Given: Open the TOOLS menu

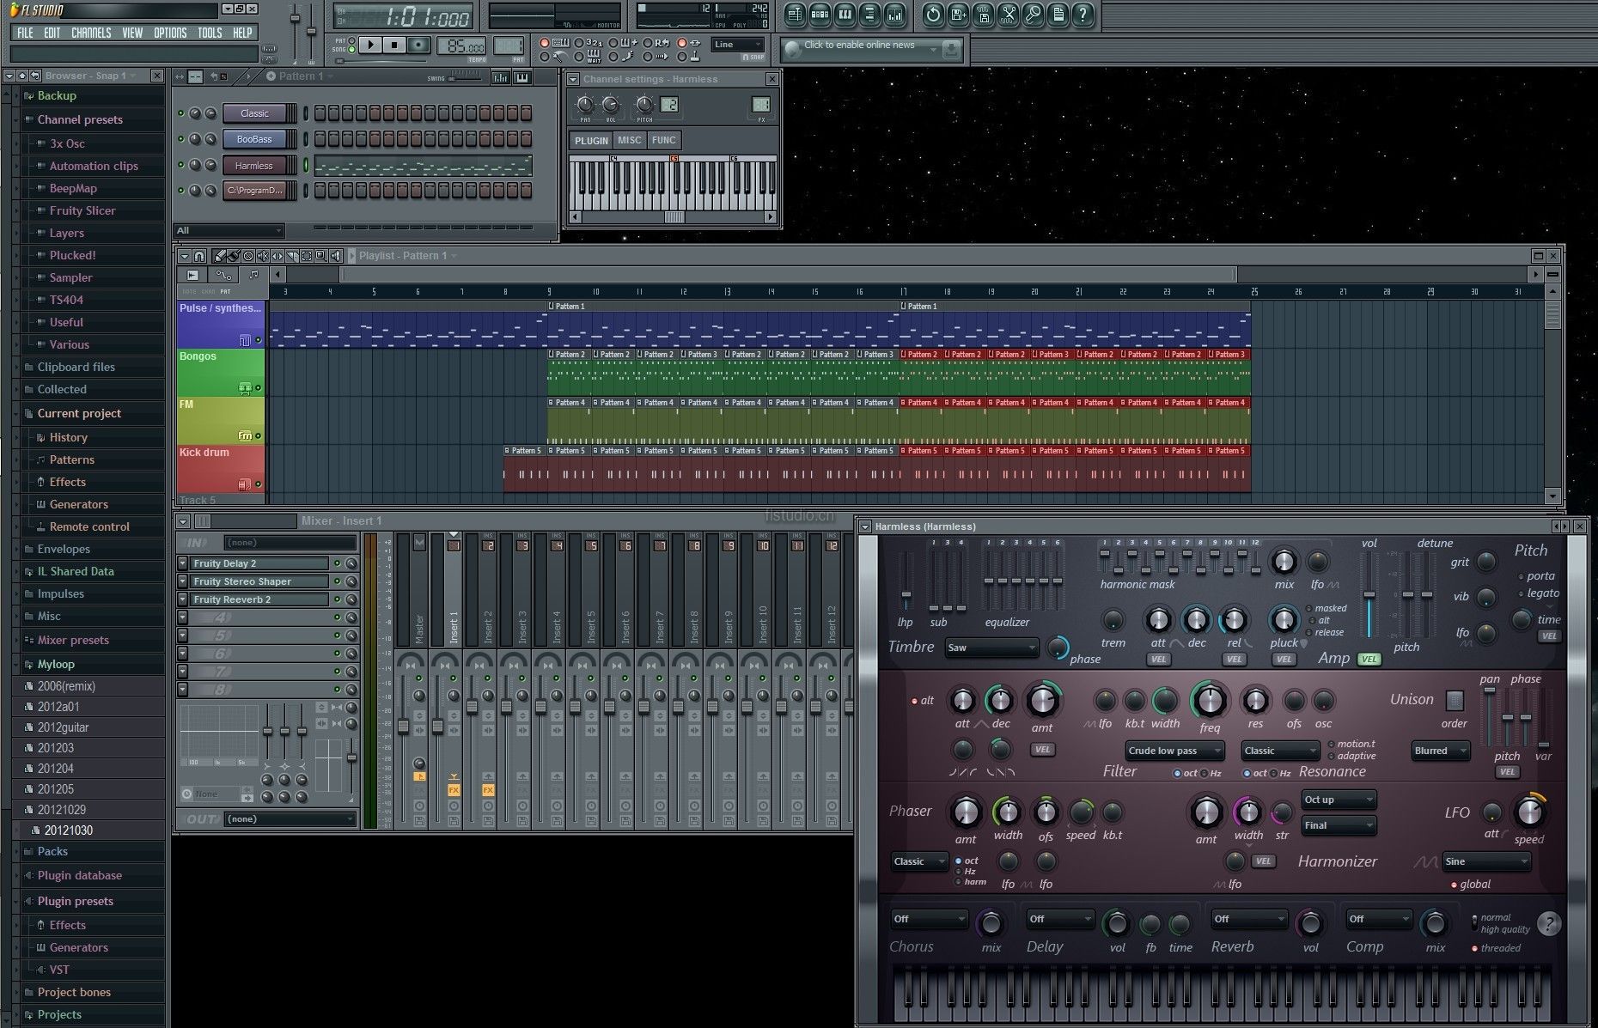Looking at the screenshot, I should (210, 33).
